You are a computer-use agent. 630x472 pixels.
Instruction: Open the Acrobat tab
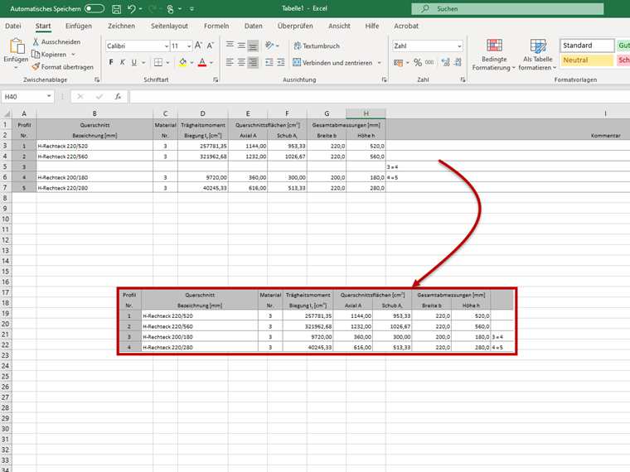coord(406,26)
